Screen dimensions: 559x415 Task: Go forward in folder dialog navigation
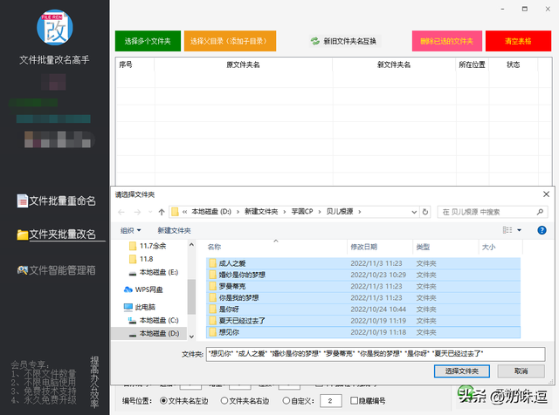[x=137, y=212]
